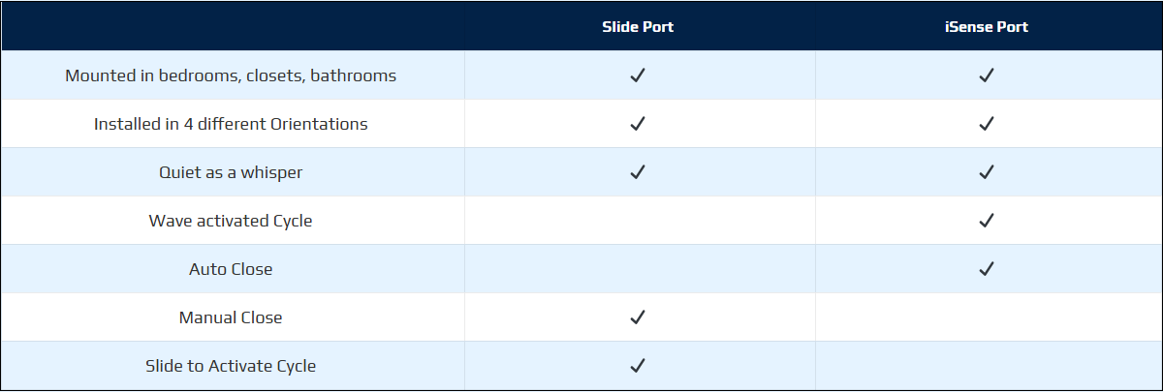1163x392 pixels.
Task: Click the 'Manual Close' row label
Action: 231,317
